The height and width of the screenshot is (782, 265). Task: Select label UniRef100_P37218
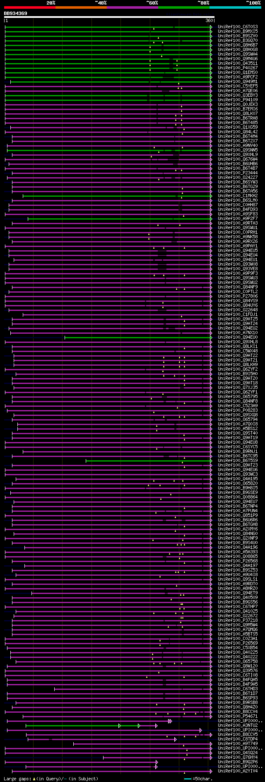[x=238, y=621]
